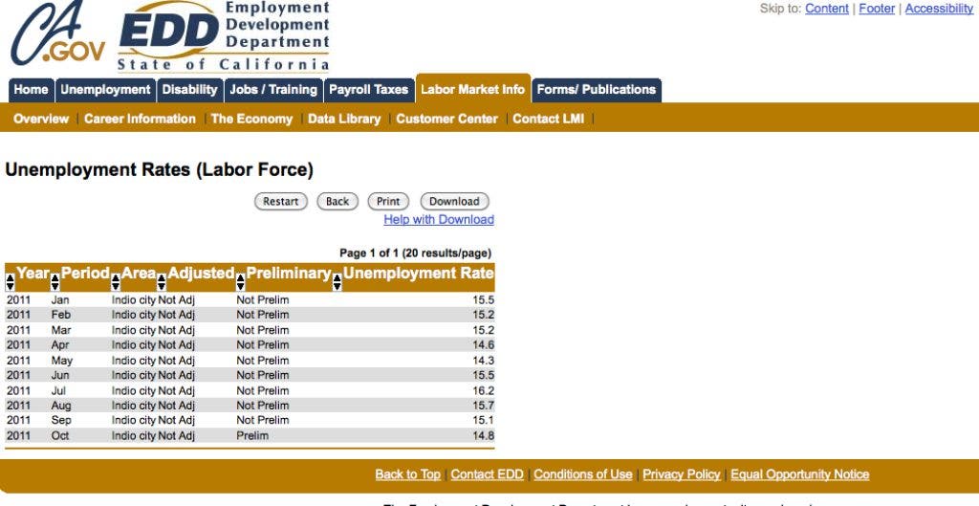The image size is (979, 506).
Task: Open the Disability tab
Action: (x=190, y=90)
